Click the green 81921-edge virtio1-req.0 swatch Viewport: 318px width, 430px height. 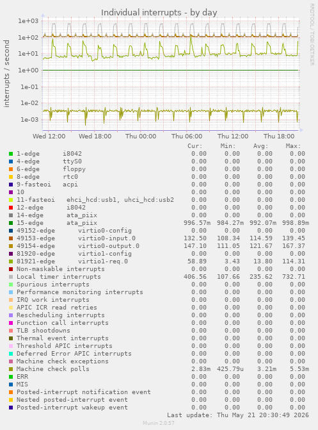point(11,261)
